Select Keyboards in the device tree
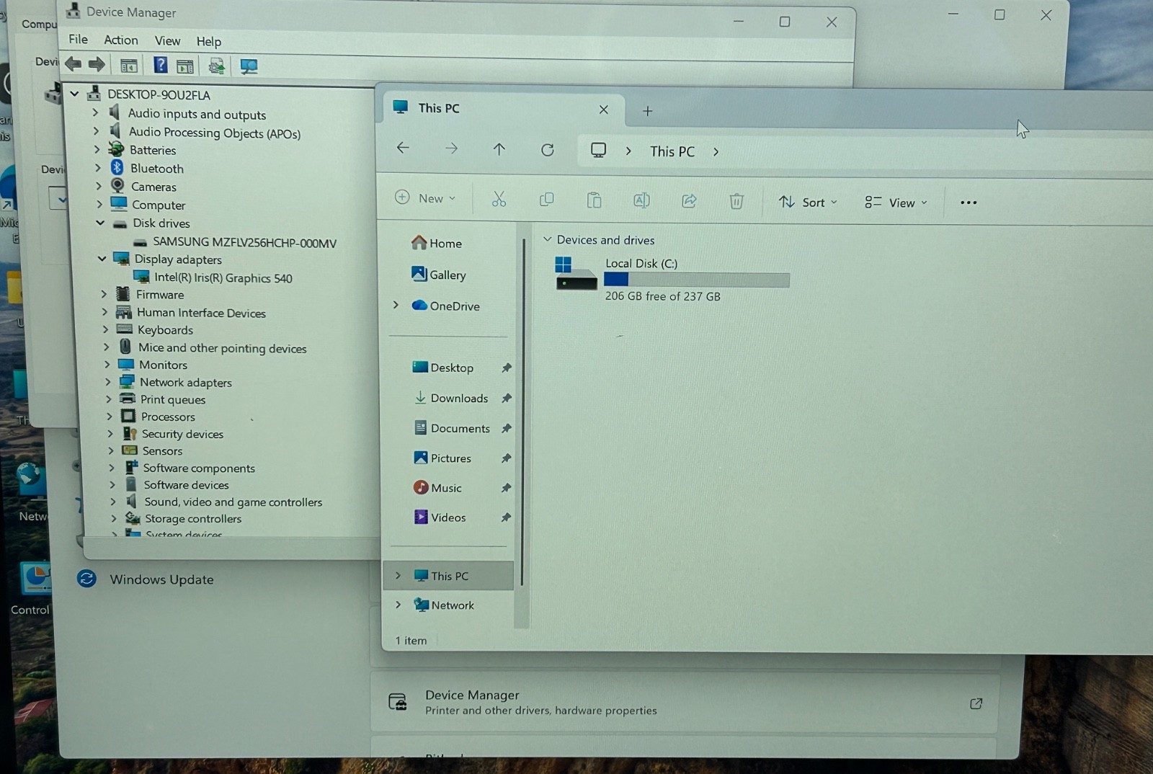Viewport: 1153px width, 774px height. pos(165,330)
